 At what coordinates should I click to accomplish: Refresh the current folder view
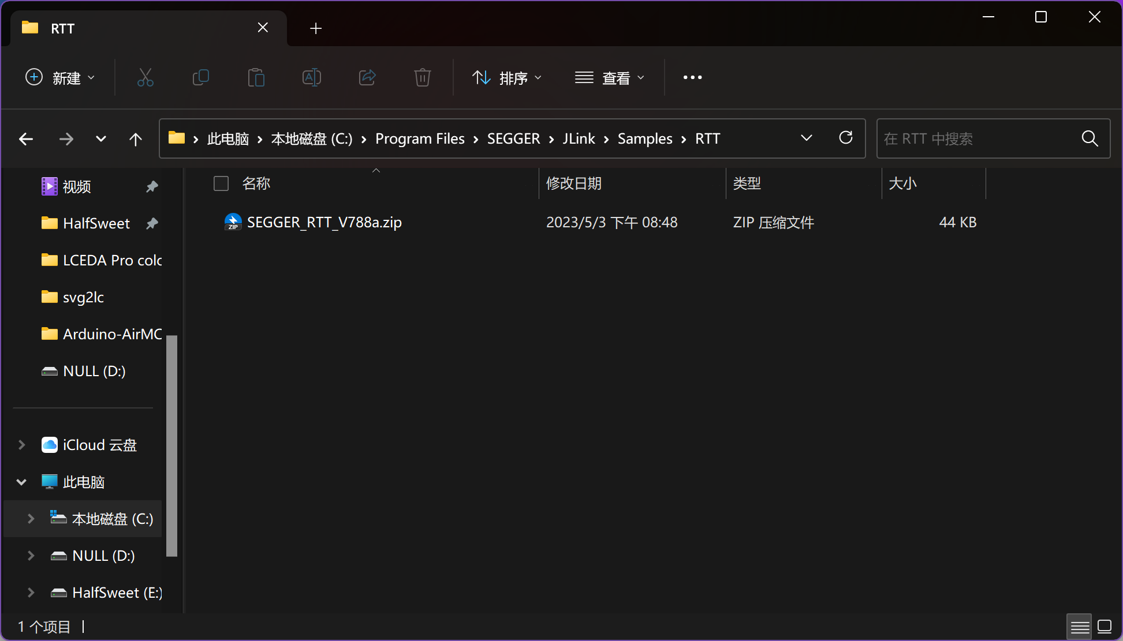pos(846,138)
